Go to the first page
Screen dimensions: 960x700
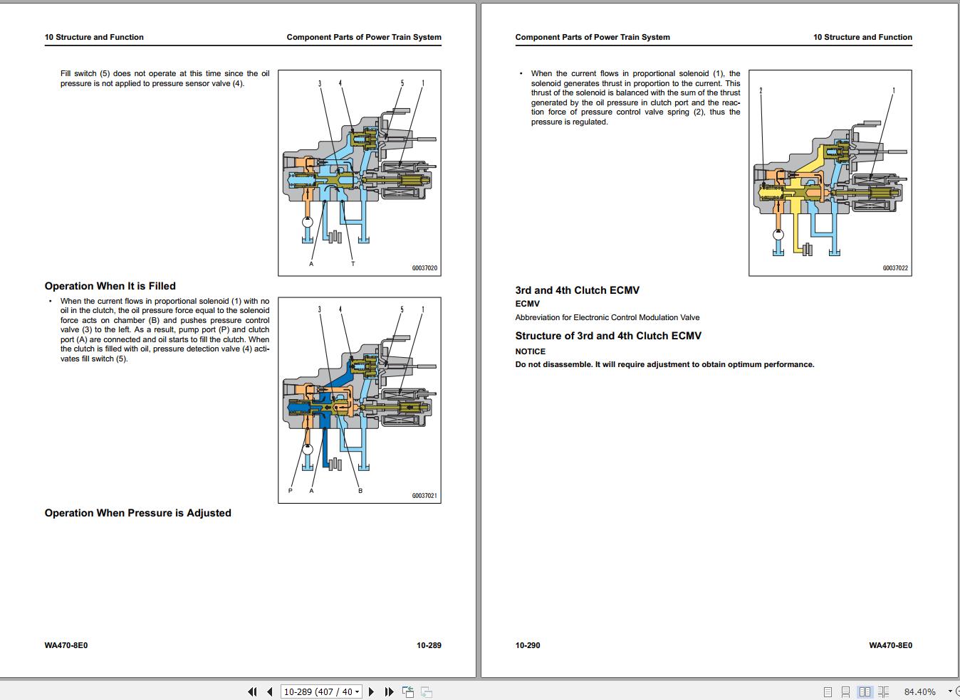[x=252, y=691]
